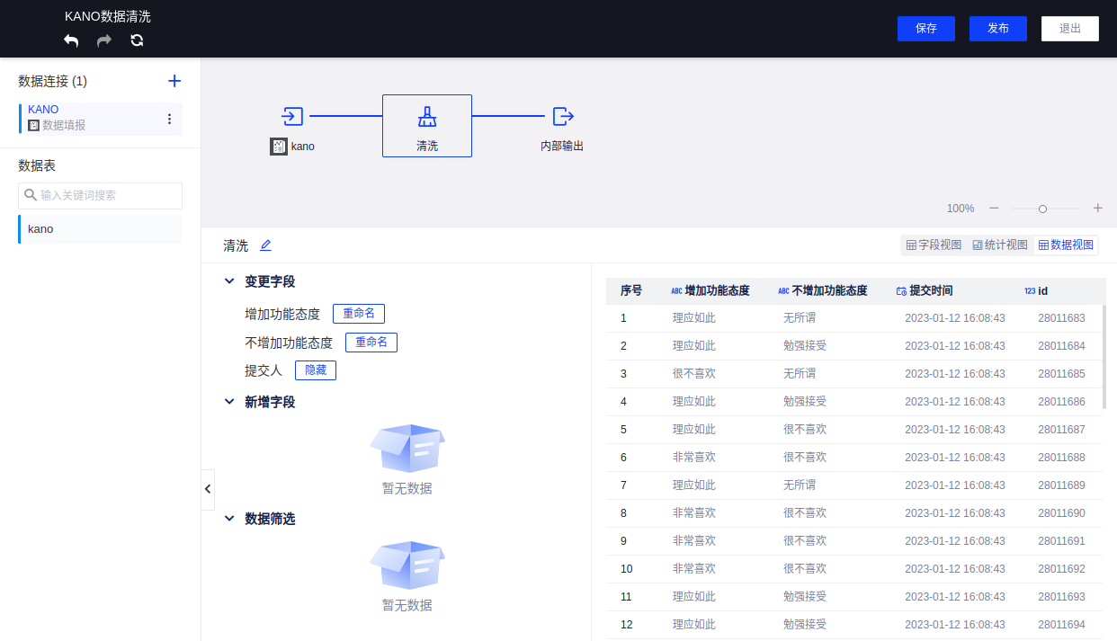Click the refresh icon in header

coord(137,40)
